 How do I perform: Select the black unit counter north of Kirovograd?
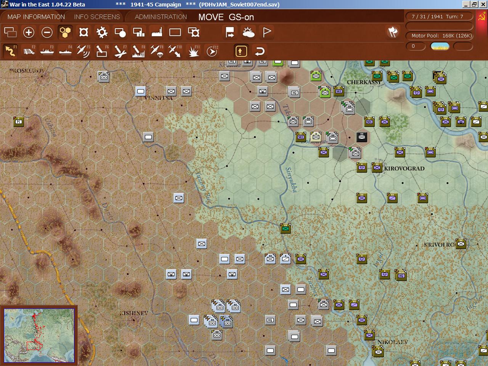362,137
